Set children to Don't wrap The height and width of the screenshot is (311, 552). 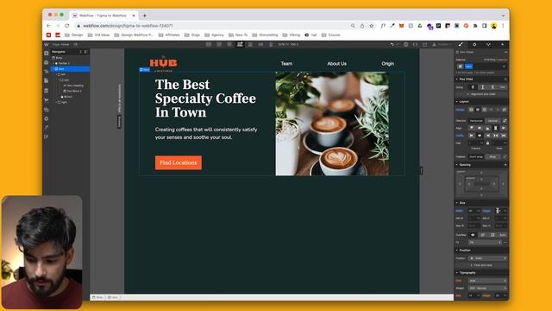(x=476, y=156)
